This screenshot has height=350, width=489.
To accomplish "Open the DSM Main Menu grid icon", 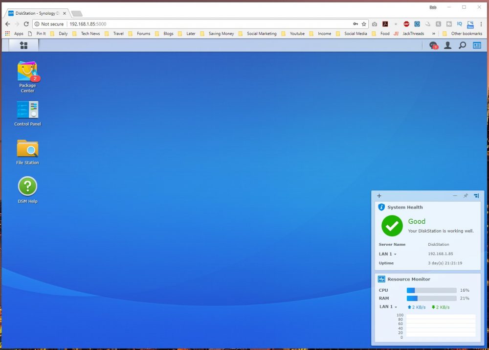I will tap(23, 45).
